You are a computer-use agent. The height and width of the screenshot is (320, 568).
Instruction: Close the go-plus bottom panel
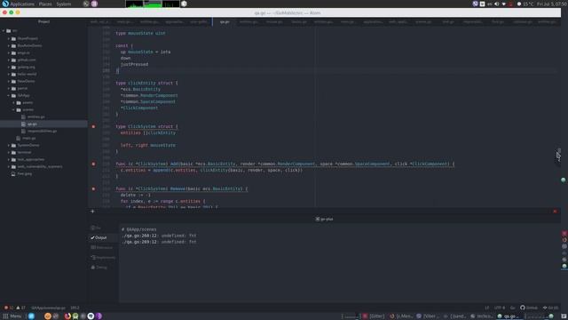555,212
